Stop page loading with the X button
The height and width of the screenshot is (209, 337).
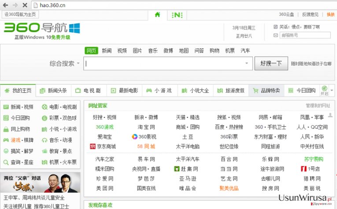coord(25,5)
